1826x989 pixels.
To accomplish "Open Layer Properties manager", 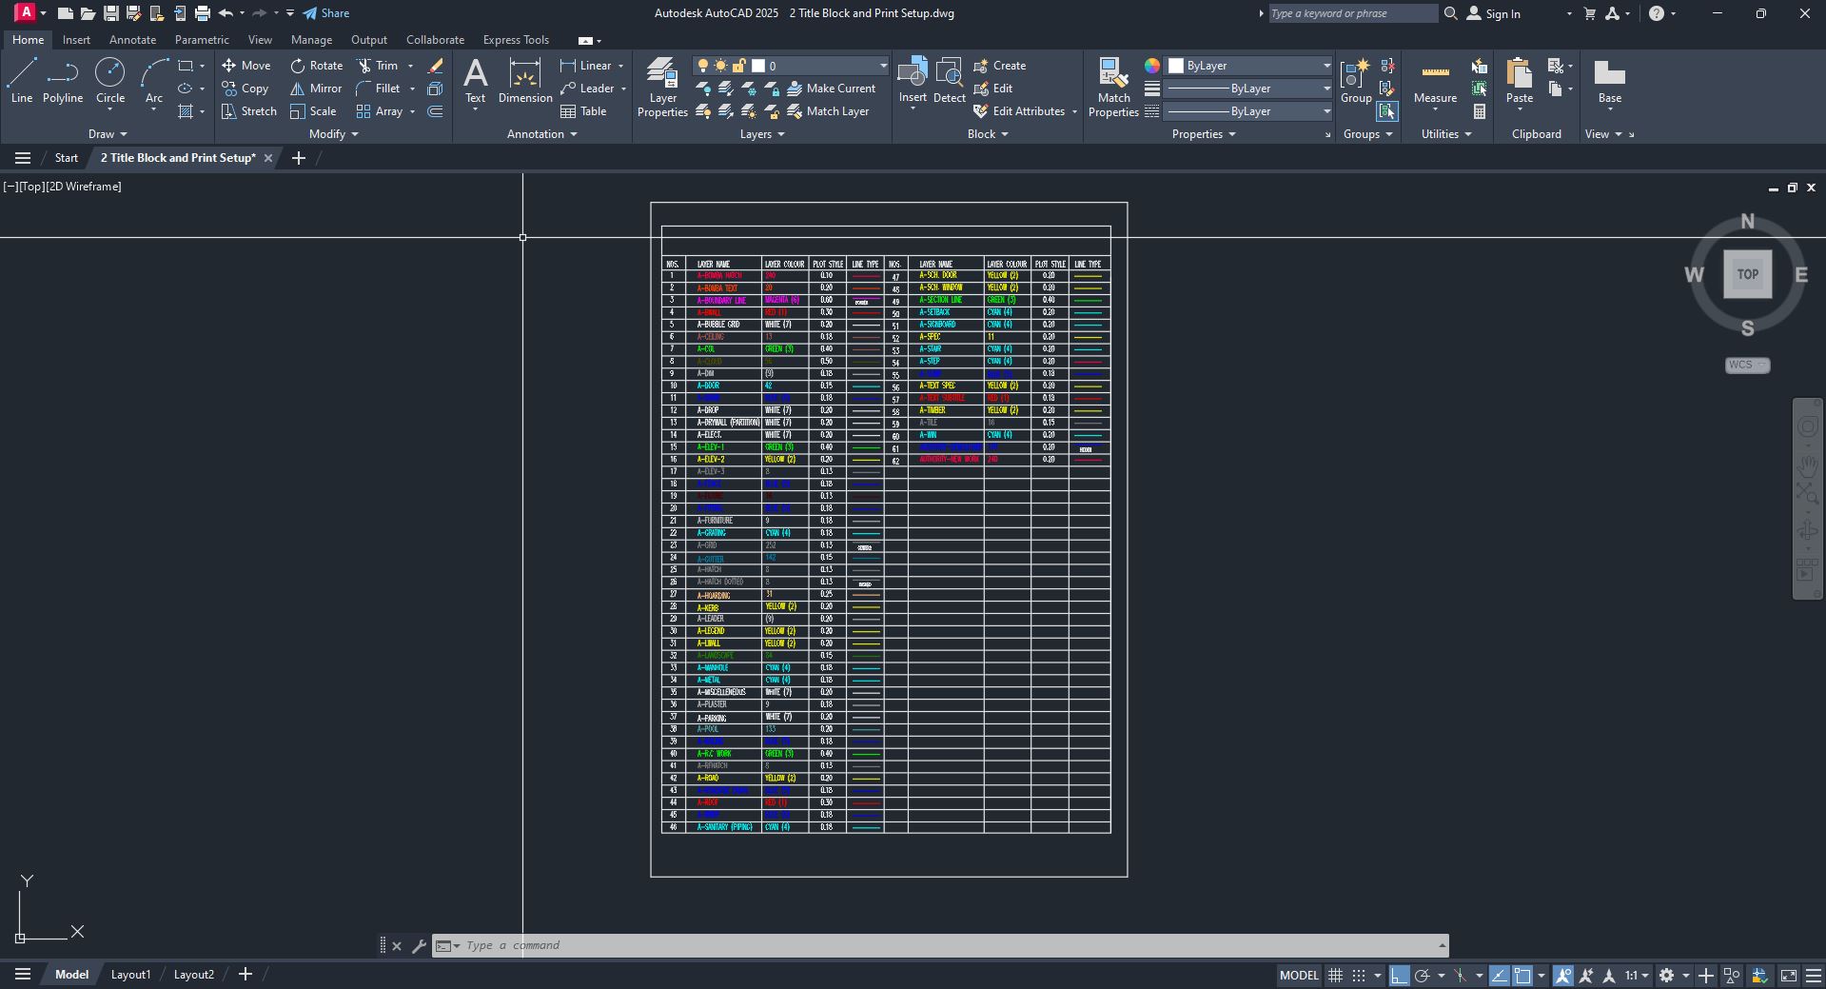I will (662, 87).
